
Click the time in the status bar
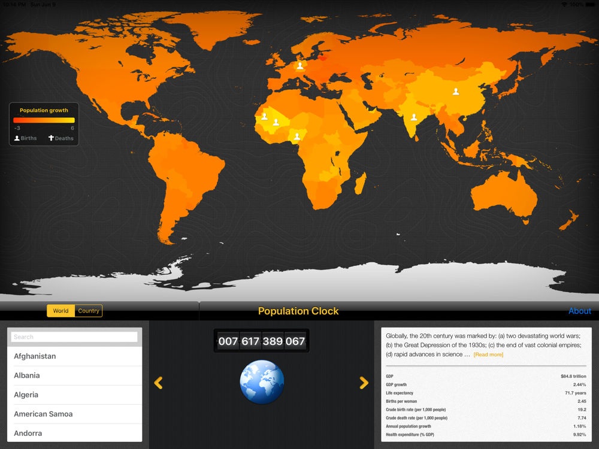pos(14,5)
